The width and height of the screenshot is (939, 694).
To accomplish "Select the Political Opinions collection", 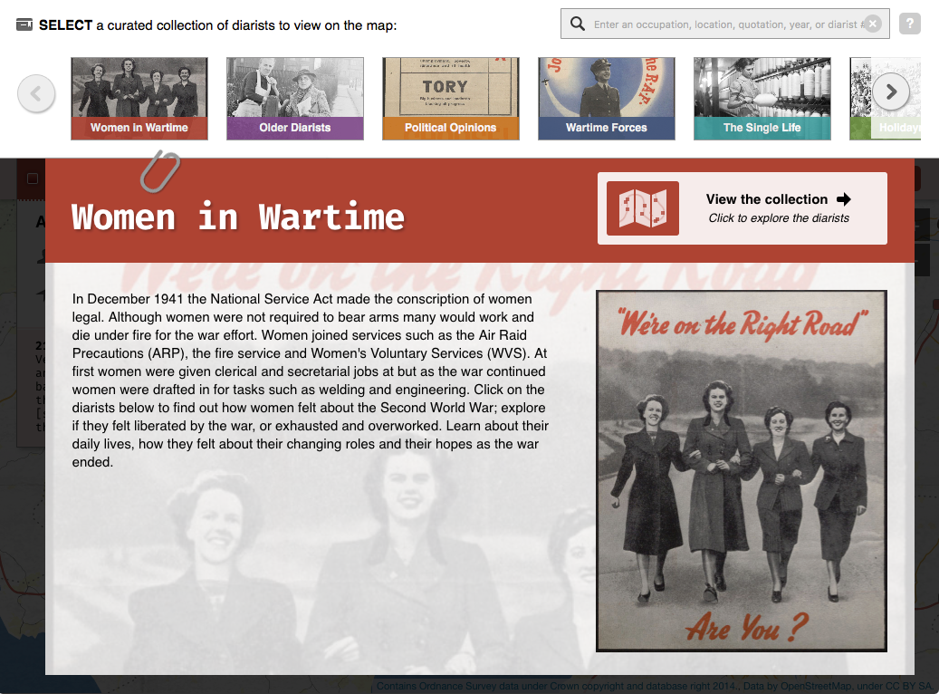I will tap(451, 99).
